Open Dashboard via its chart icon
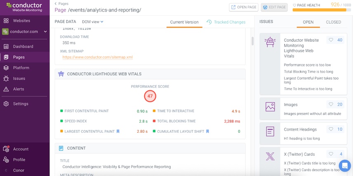The height and width of the screenshot is (176, 353). point(6,47)
